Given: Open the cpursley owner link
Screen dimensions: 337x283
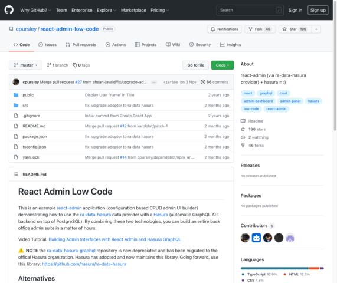Looking at the screenshot, I should [x=26, y=29].
